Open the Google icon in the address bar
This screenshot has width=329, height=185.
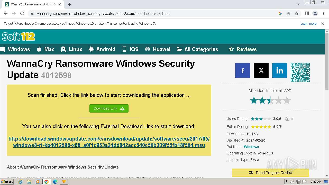[280, 13]
